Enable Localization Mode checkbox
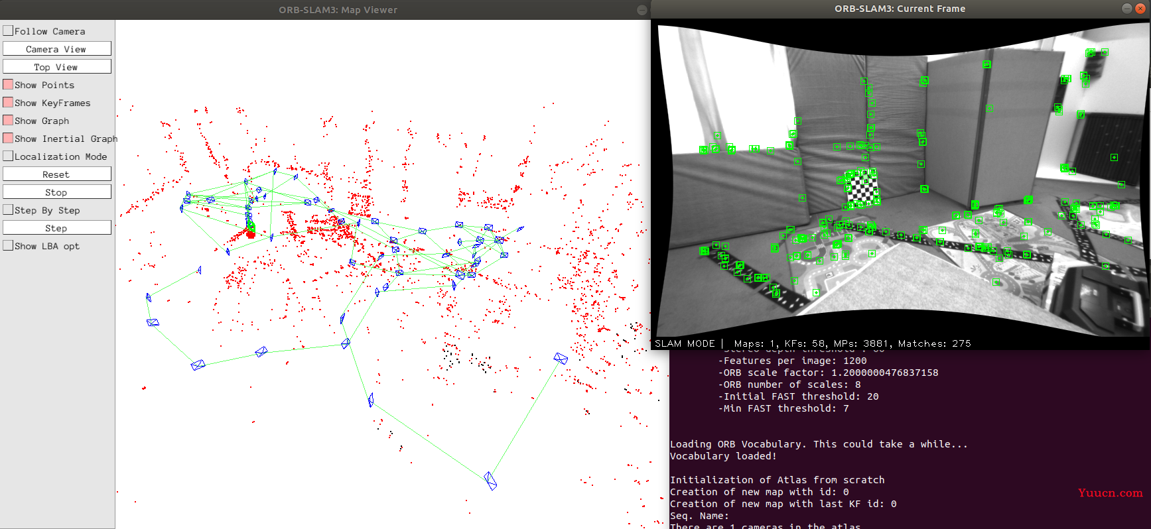1151x529 pixels. pyautogui.click(x=8, y=156)
